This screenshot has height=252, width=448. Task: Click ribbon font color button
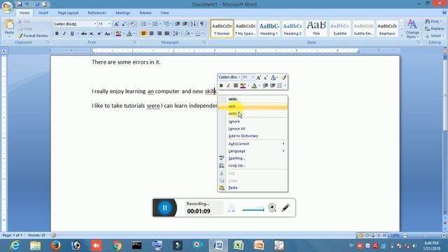pyautogui.click(x=129, y=34)
